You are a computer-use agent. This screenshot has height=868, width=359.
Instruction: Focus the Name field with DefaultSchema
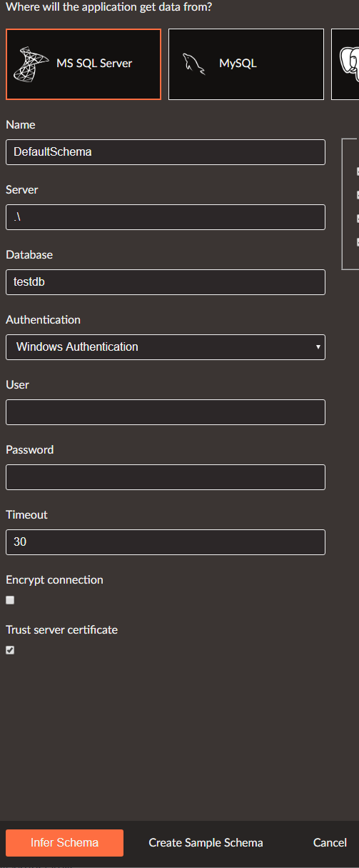coord(166,152)
